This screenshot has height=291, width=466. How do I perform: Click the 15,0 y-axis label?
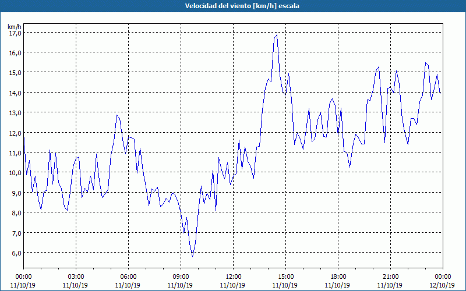pos(15,73)
